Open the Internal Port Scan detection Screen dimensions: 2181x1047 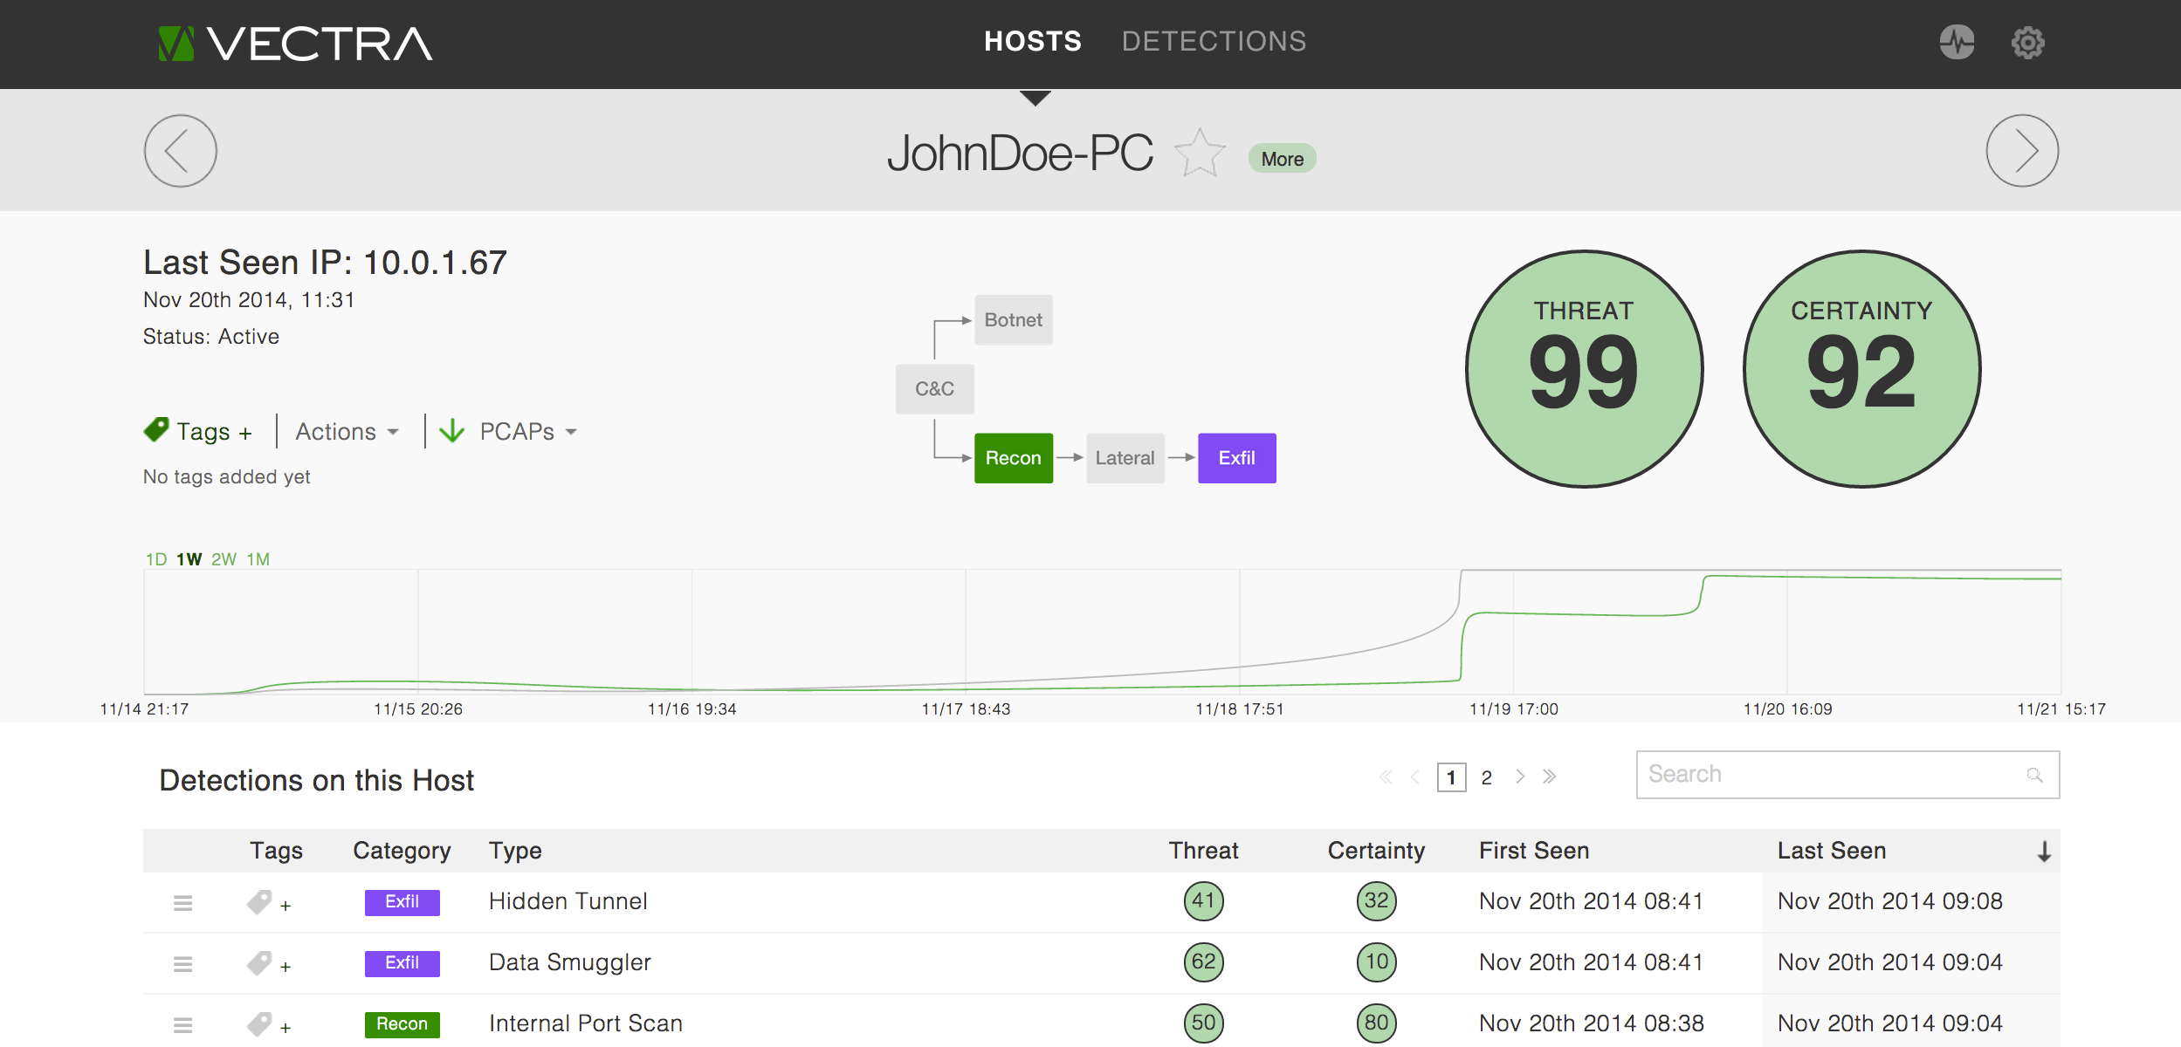click(585, 1023)
